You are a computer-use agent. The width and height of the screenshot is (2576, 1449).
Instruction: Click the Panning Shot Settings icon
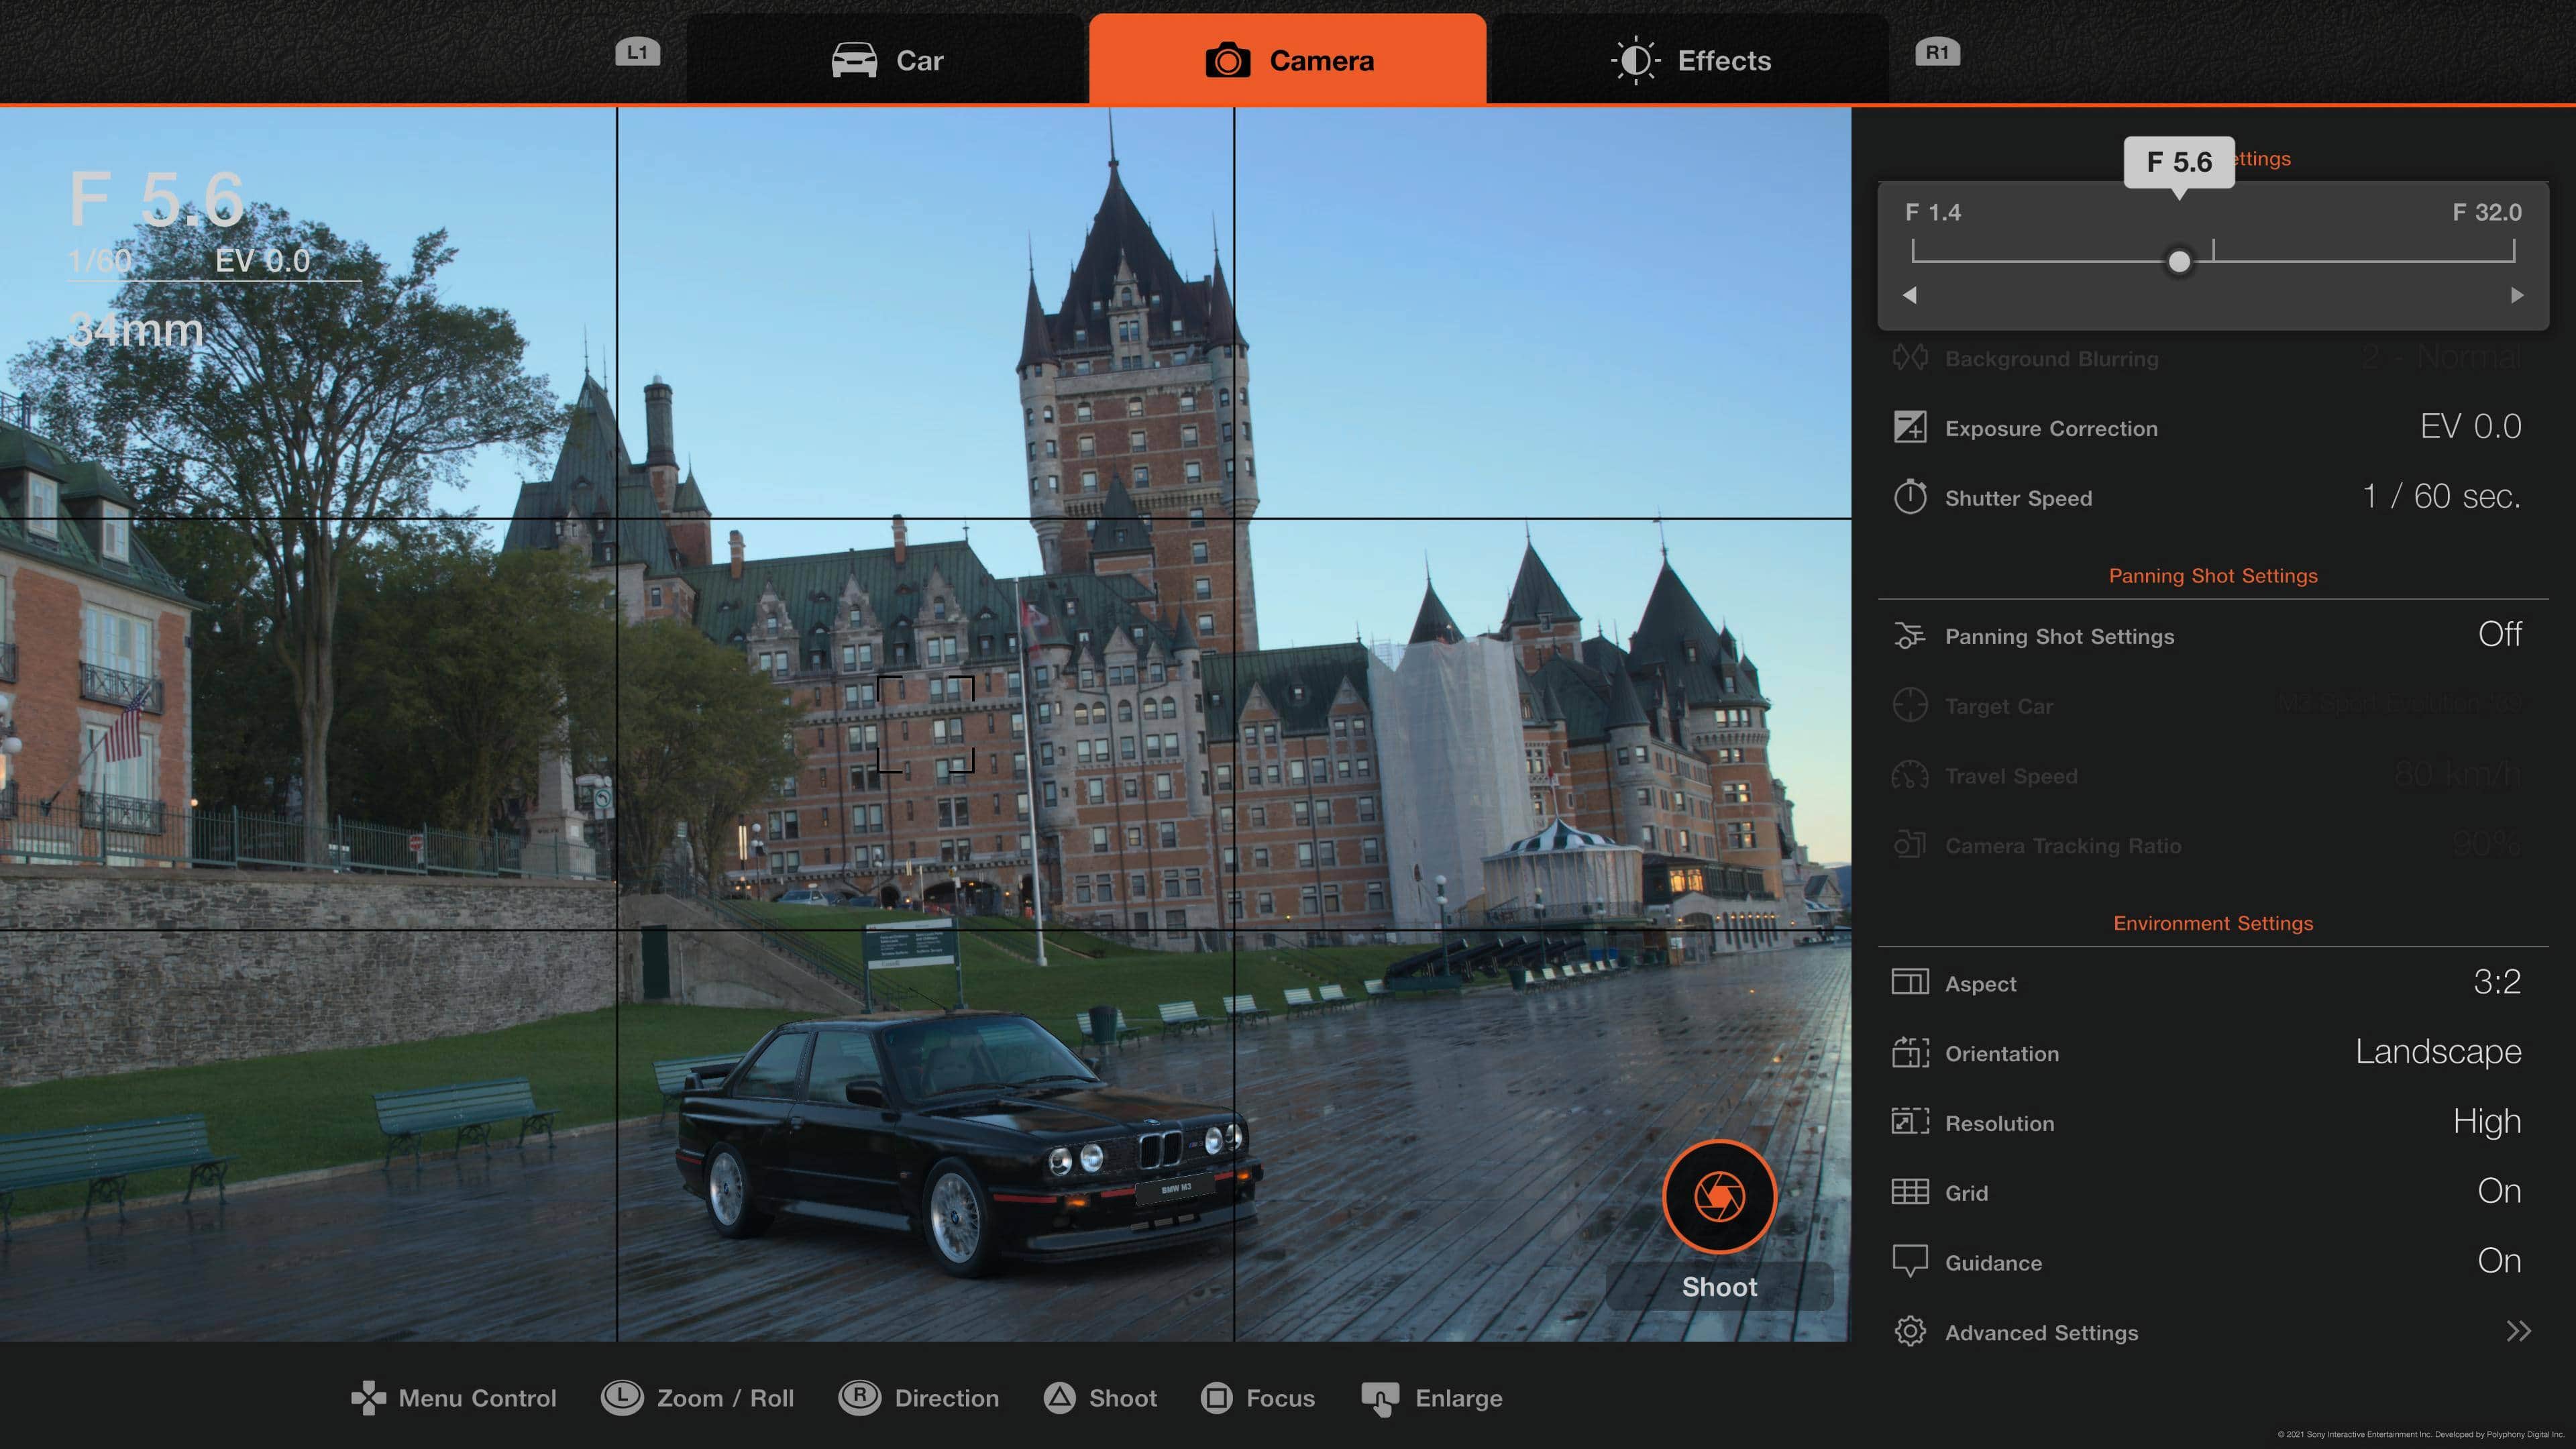(1909, 636)
